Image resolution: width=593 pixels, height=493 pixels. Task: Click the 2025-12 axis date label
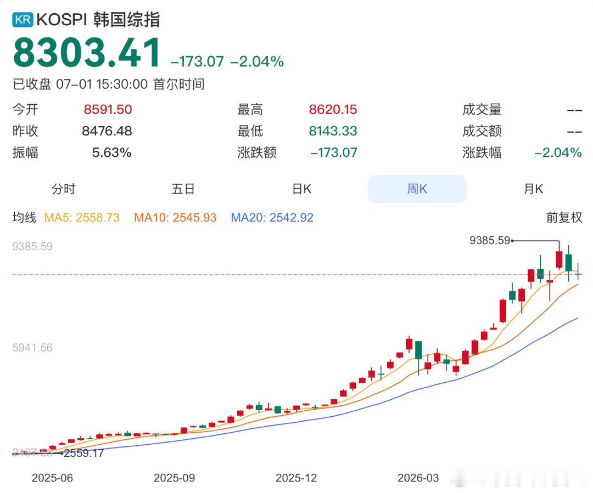296,478
